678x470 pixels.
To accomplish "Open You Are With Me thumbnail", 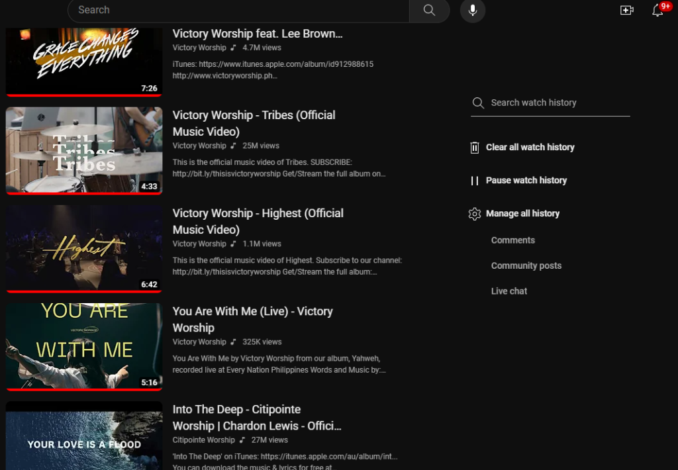I will pyautogui.click(x=84, y=347).
